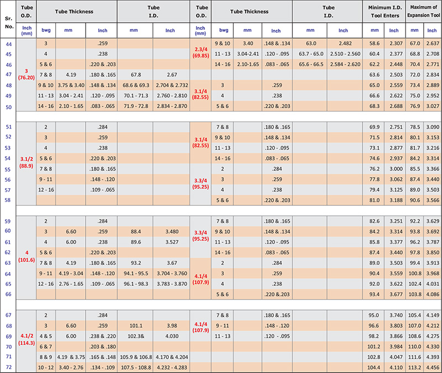This screenshot has height=373, width=442.
Task: Select serial number 50
Action: [x=9, y=107]
